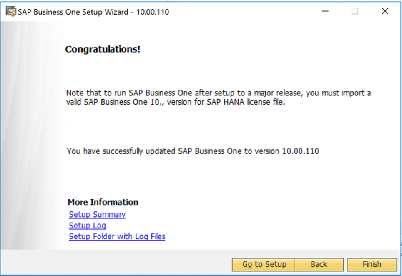Viewport: 402px width, 276px height.
Task: Click the More Information label
Action: pos(103,202)
